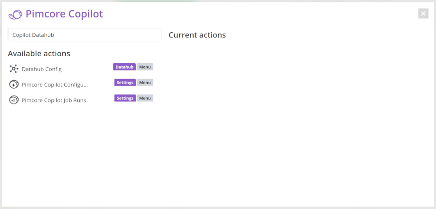Viewport: 436px width, 209px height.
Task: Click Settings tag on Job Runs row
Action: [125, 98]
